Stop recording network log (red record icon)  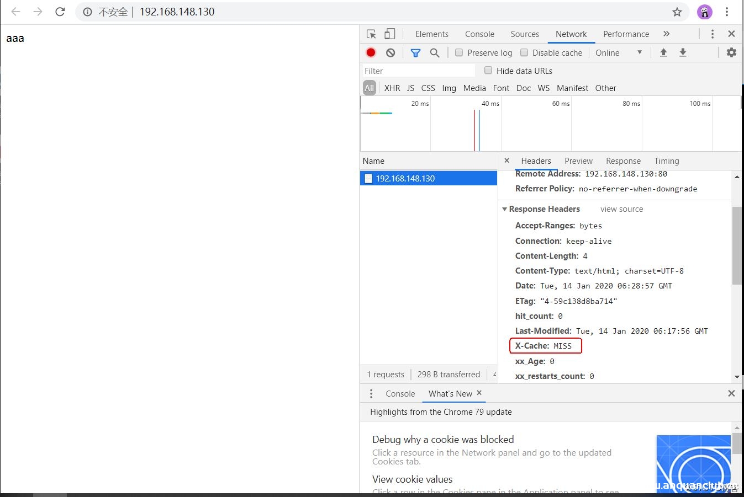click(x=370, y=52)
